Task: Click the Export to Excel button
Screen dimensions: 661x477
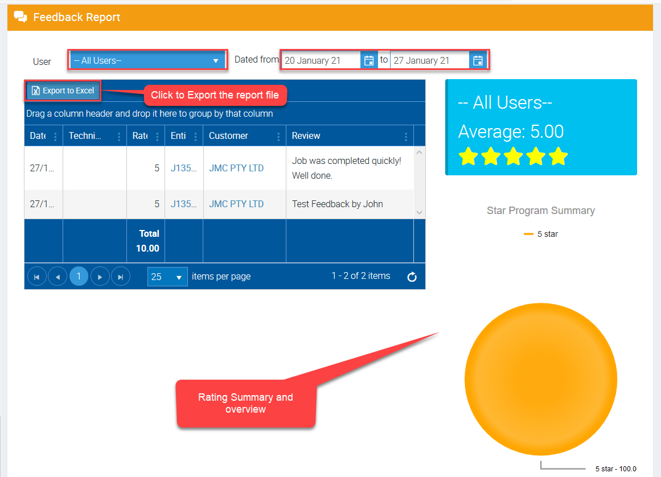Action: pos(63,91)
